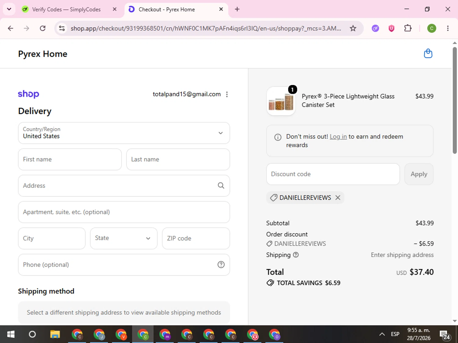Click the Shop logo above Delivery

(28, 94)
